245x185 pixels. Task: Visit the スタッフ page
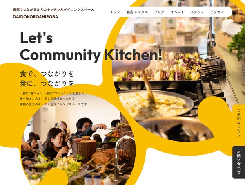[197, 12]
